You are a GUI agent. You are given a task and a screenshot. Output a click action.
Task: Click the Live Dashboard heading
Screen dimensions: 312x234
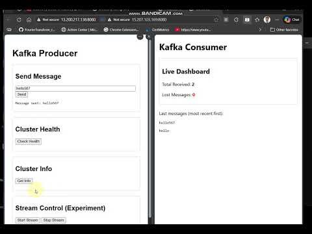tap(186, 71)
